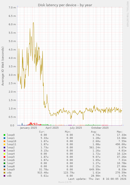
Task: Click the loop2 dark blue swatch
Action: tap(4, 148)
